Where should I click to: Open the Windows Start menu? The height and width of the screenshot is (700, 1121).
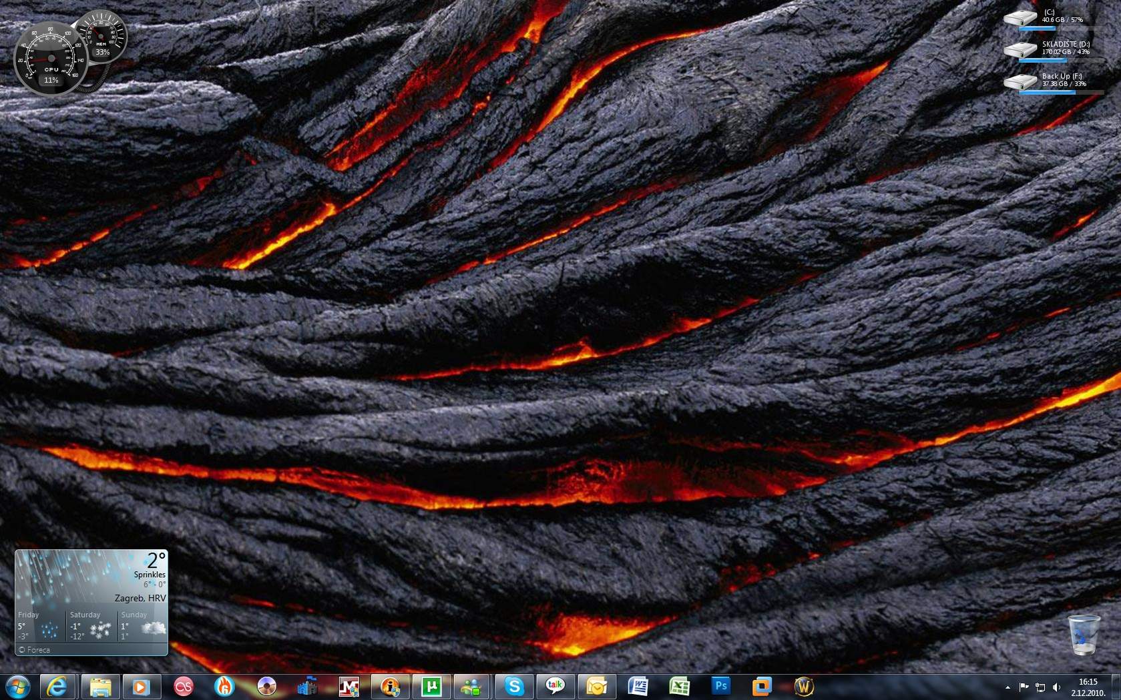point(17,686)
